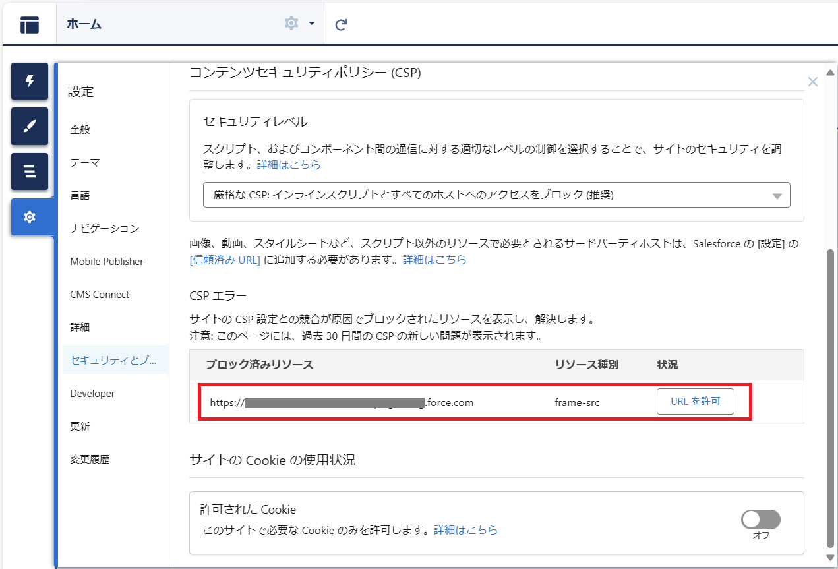Click the refresh icon in the top bar
This screenshot has width=838, height=569.
point(341,25)
